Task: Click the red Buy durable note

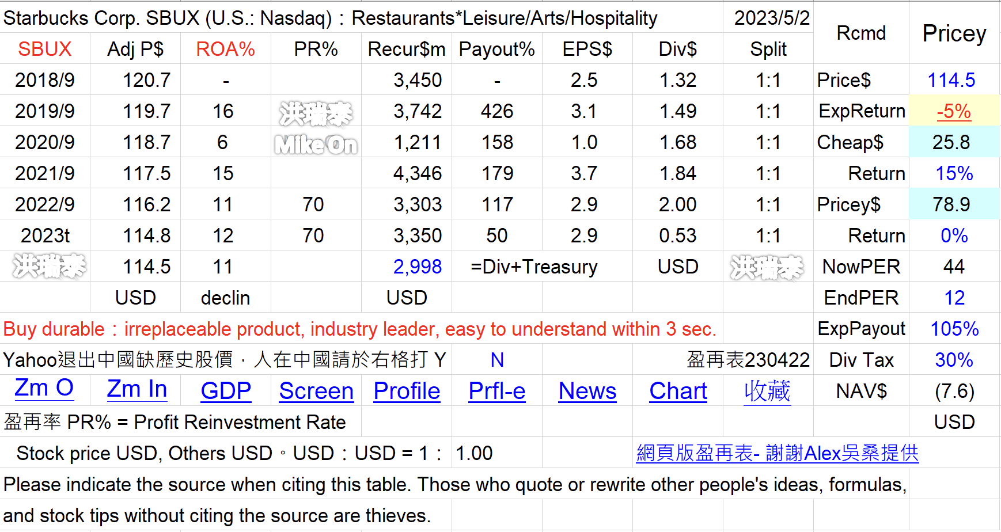Action: pos(360,329)
